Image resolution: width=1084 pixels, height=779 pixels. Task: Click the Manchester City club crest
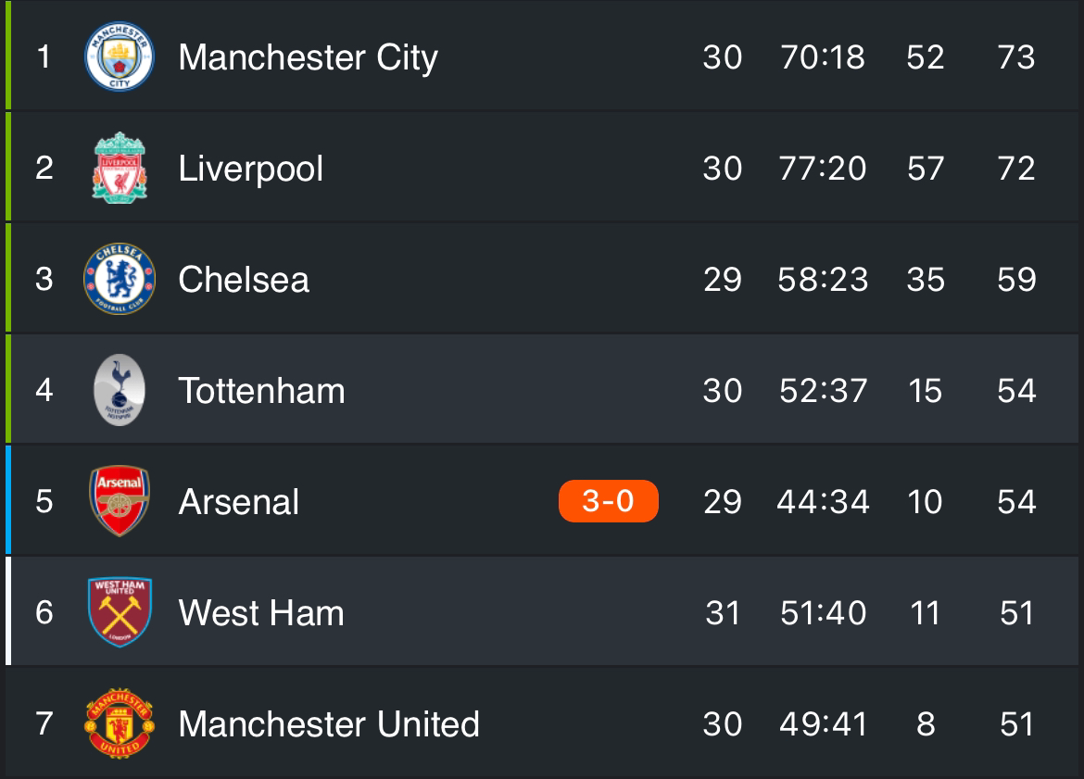coord(119,56)
